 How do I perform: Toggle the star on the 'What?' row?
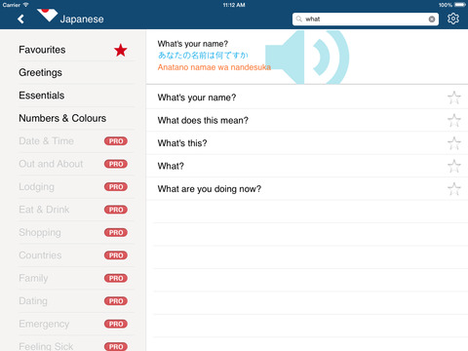point(454,166)
